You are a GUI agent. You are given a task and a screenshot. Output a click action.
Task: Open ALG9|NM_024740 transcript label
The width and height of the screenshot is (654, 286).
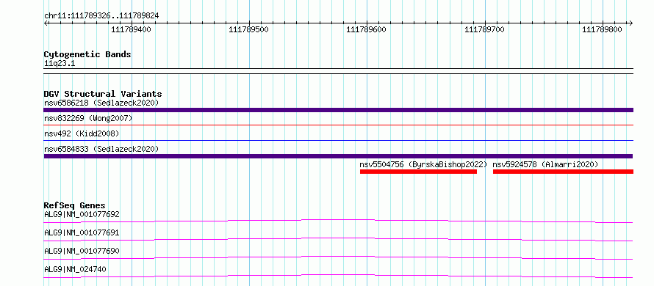pyautogui.click(x=75, y=269)
